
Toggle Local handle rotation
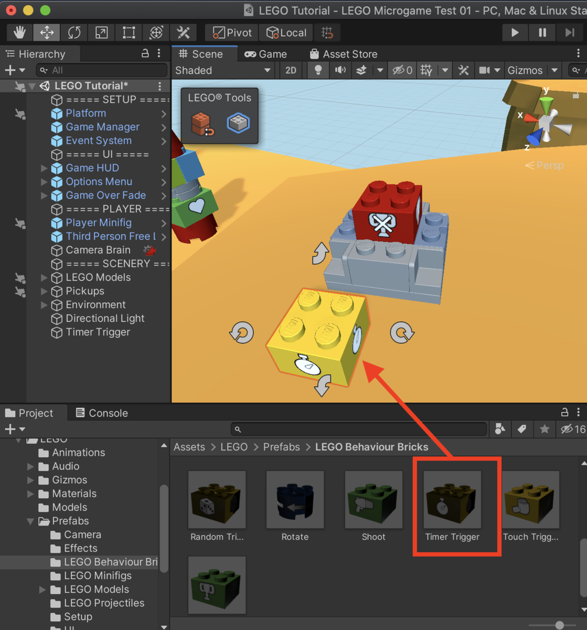click(286, 33)
